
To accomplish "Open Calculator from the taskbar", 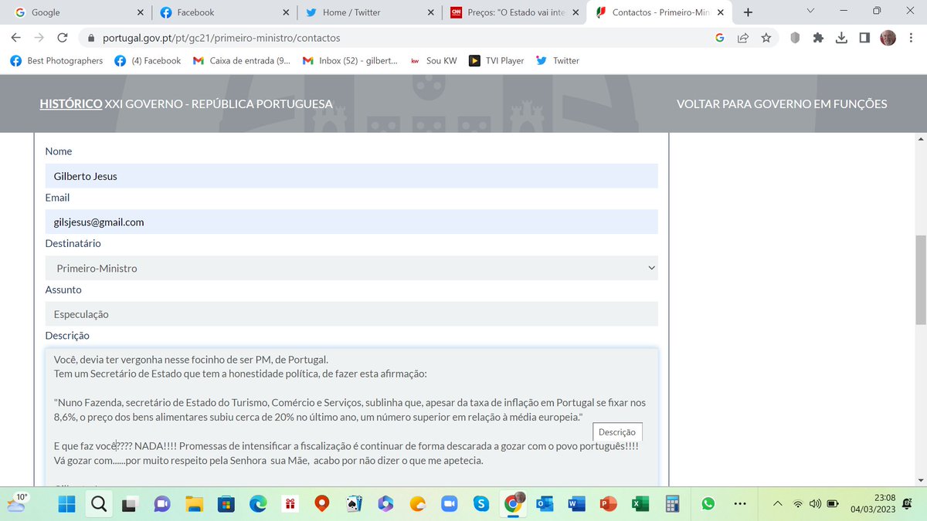I will coord(672,504).
